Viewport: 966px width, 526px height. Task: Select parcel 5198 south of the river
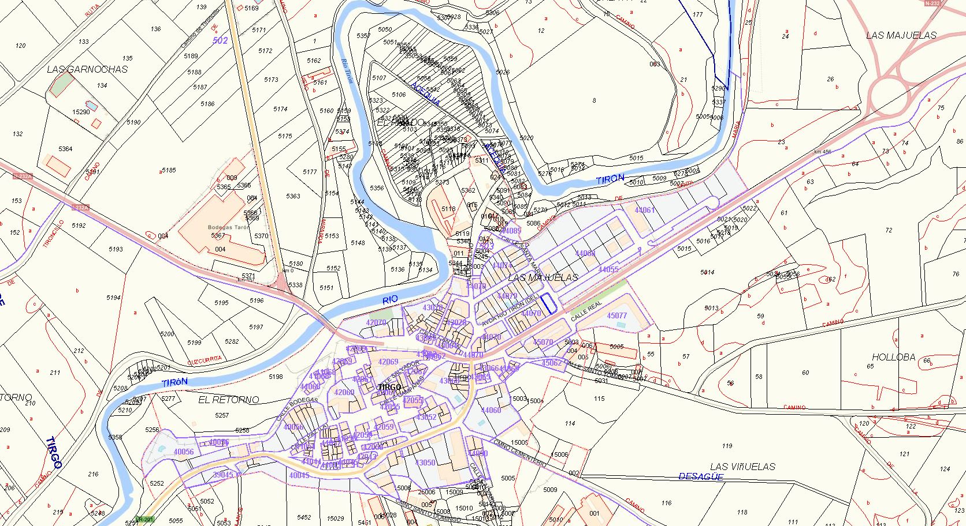276,377
